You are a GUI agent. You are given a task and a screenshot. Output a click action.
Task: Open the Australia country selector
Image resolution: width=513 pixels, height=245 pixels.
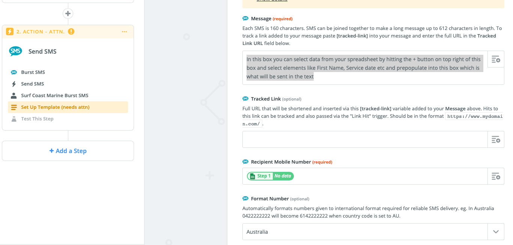[x=364, y=232]
